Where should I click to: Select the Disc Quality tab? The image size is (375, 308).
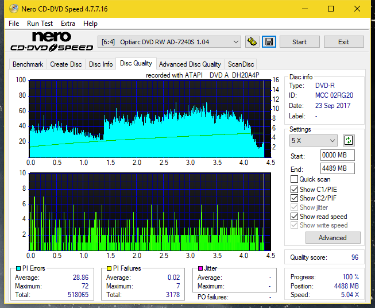click(136, 63)
